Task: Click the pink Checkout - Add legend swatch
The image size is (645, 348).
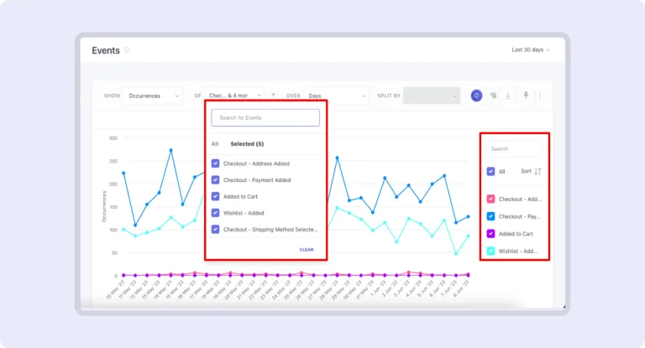Action: pos(490,199)
